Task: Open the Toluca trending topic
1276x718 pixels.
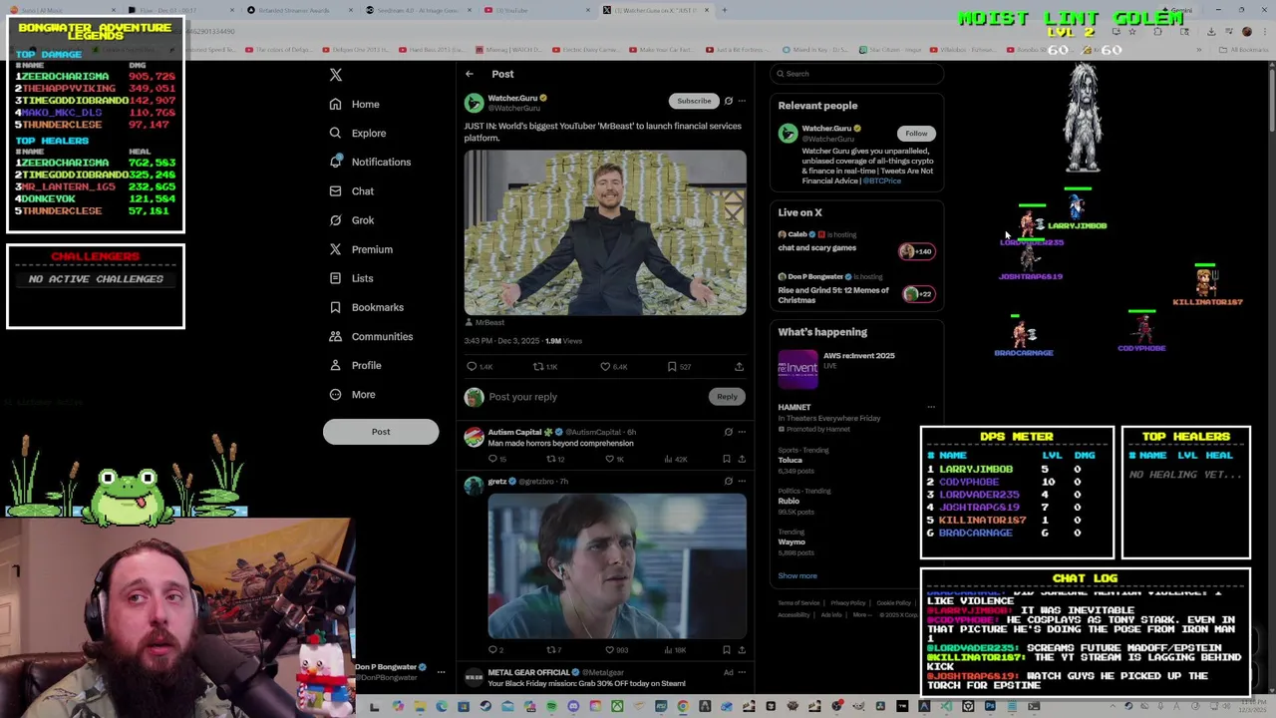Action: tap(790, 460)
